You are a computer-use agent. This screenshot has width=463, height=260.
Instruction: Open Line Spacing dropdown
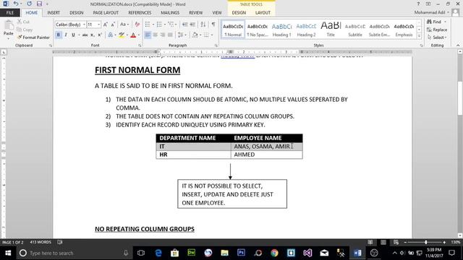(x=182, y=35)
